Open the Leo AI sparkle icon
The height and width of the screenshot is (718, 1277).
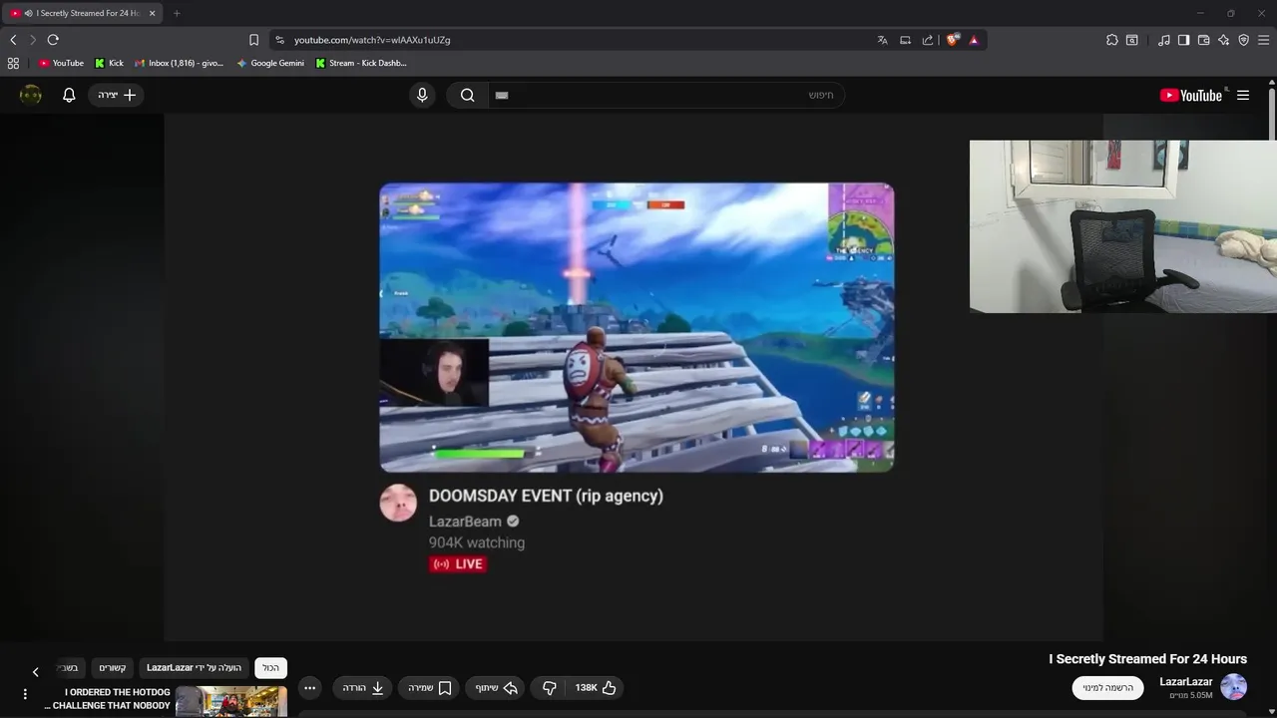tap(1223, 40)
